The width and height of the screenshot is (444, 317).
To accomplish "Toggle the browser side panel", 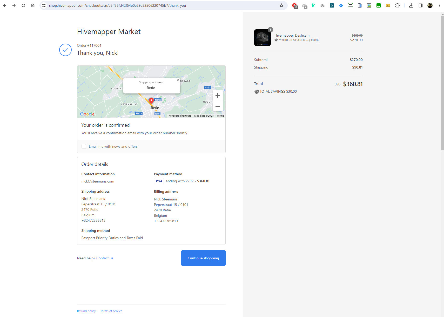I will tap(421, 5).
